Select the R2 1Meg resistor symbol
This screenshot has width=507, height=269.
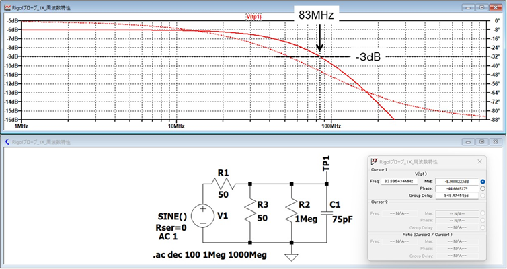tap(290, 212)
